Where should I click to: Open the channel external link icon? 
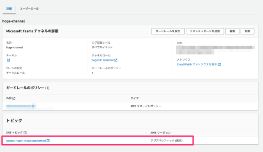[8, 60]
